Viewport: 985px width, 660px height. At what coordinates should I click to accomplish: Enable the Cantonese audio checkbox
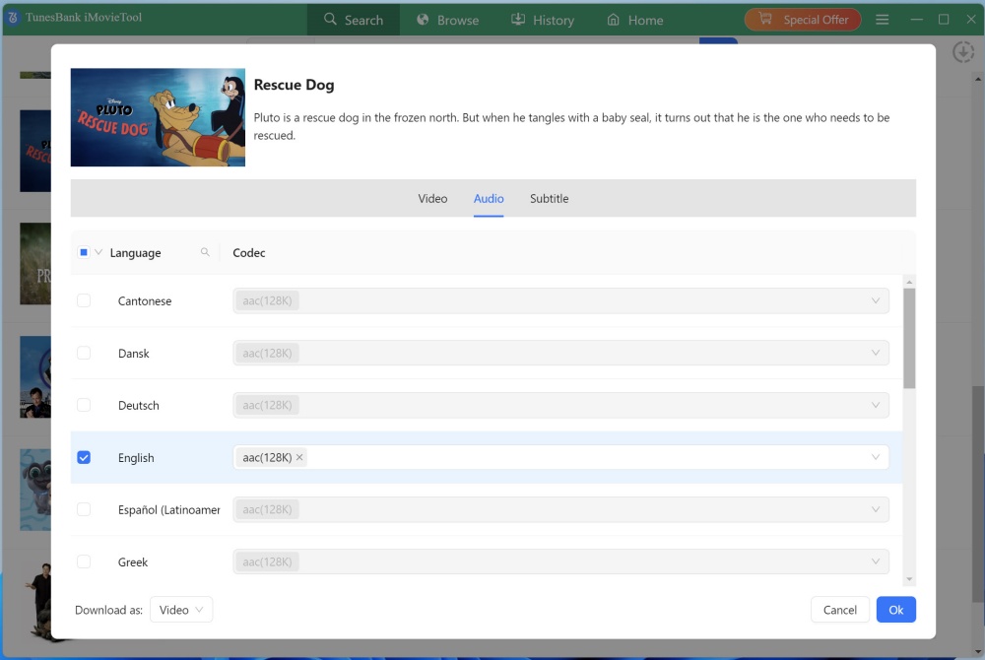coord(84,300)
